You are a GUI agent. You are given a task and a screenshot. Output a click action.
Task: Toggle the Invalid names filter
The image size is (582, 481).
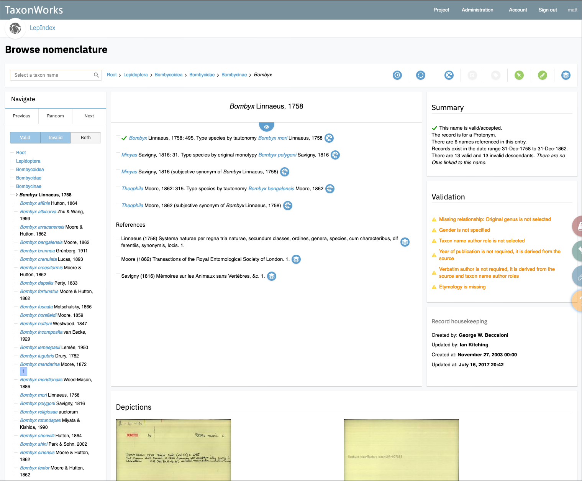pos(55,138)
